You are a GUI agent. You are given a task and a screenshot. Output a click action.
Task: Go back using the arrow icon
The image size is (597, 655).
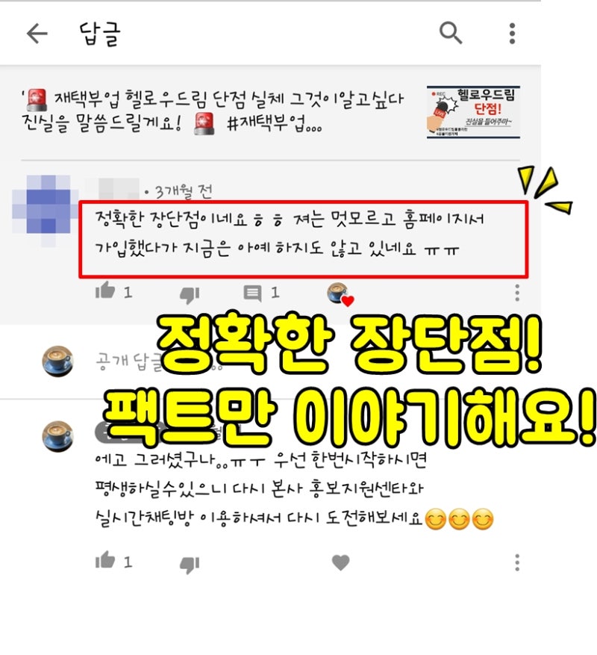coord(37,34)
